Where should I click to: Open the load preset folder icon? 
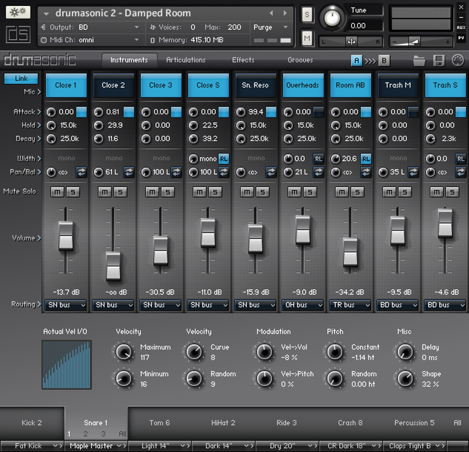(x=419, y=61)
